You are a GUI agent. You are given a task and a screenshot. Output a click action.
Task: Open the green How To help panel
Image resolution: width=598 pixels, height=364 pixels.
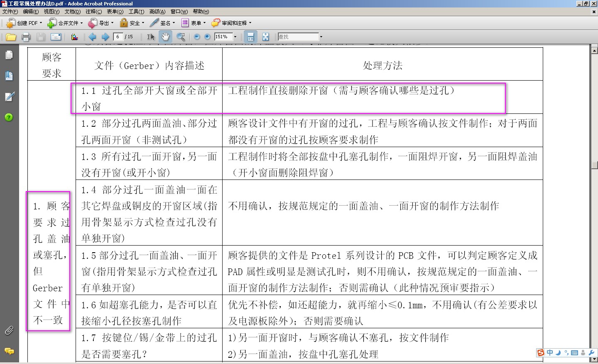[9, 118]
